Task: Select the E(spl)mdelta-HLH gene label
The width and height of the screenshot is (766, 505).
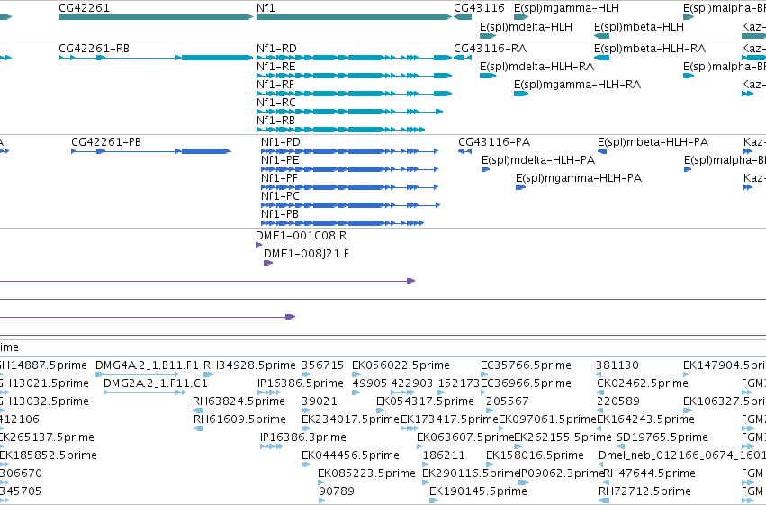Action: tap(527, 26)
